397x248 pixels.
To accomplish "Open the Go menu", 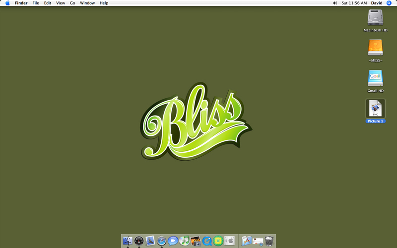I will 72,3.
